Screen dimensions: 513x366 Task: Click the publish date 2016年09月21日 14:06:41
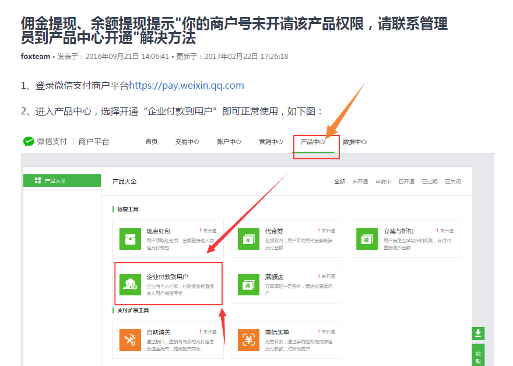(x=127, y=57)
